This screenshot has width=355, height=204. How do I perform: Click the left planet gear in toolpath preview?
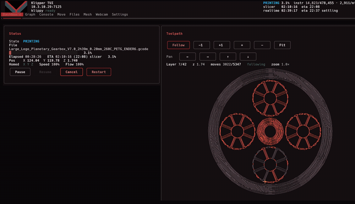237,131
